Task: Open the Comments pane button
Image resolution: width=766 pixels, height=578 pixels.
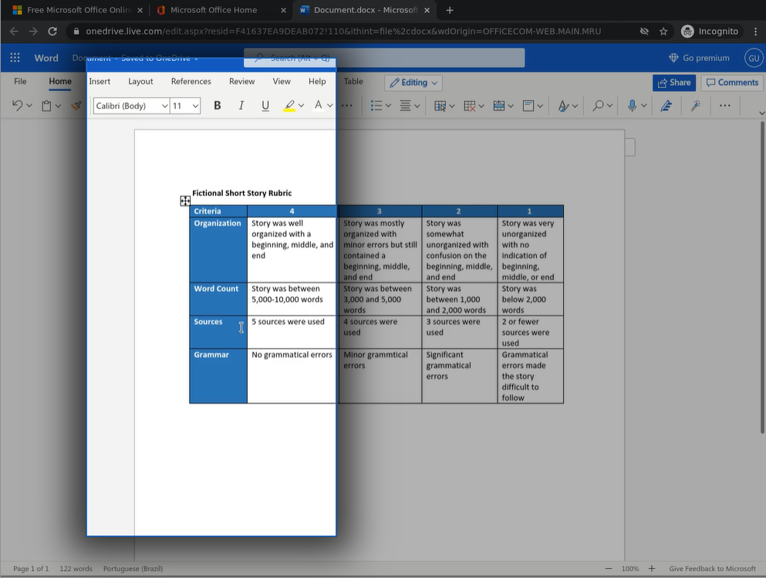Action: (x=731, y=83)
